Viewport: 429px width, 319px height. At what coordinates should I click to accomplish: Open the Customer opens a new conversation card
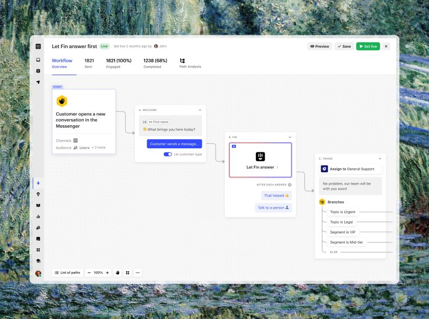pyautogui.click(x=84, y=122)
